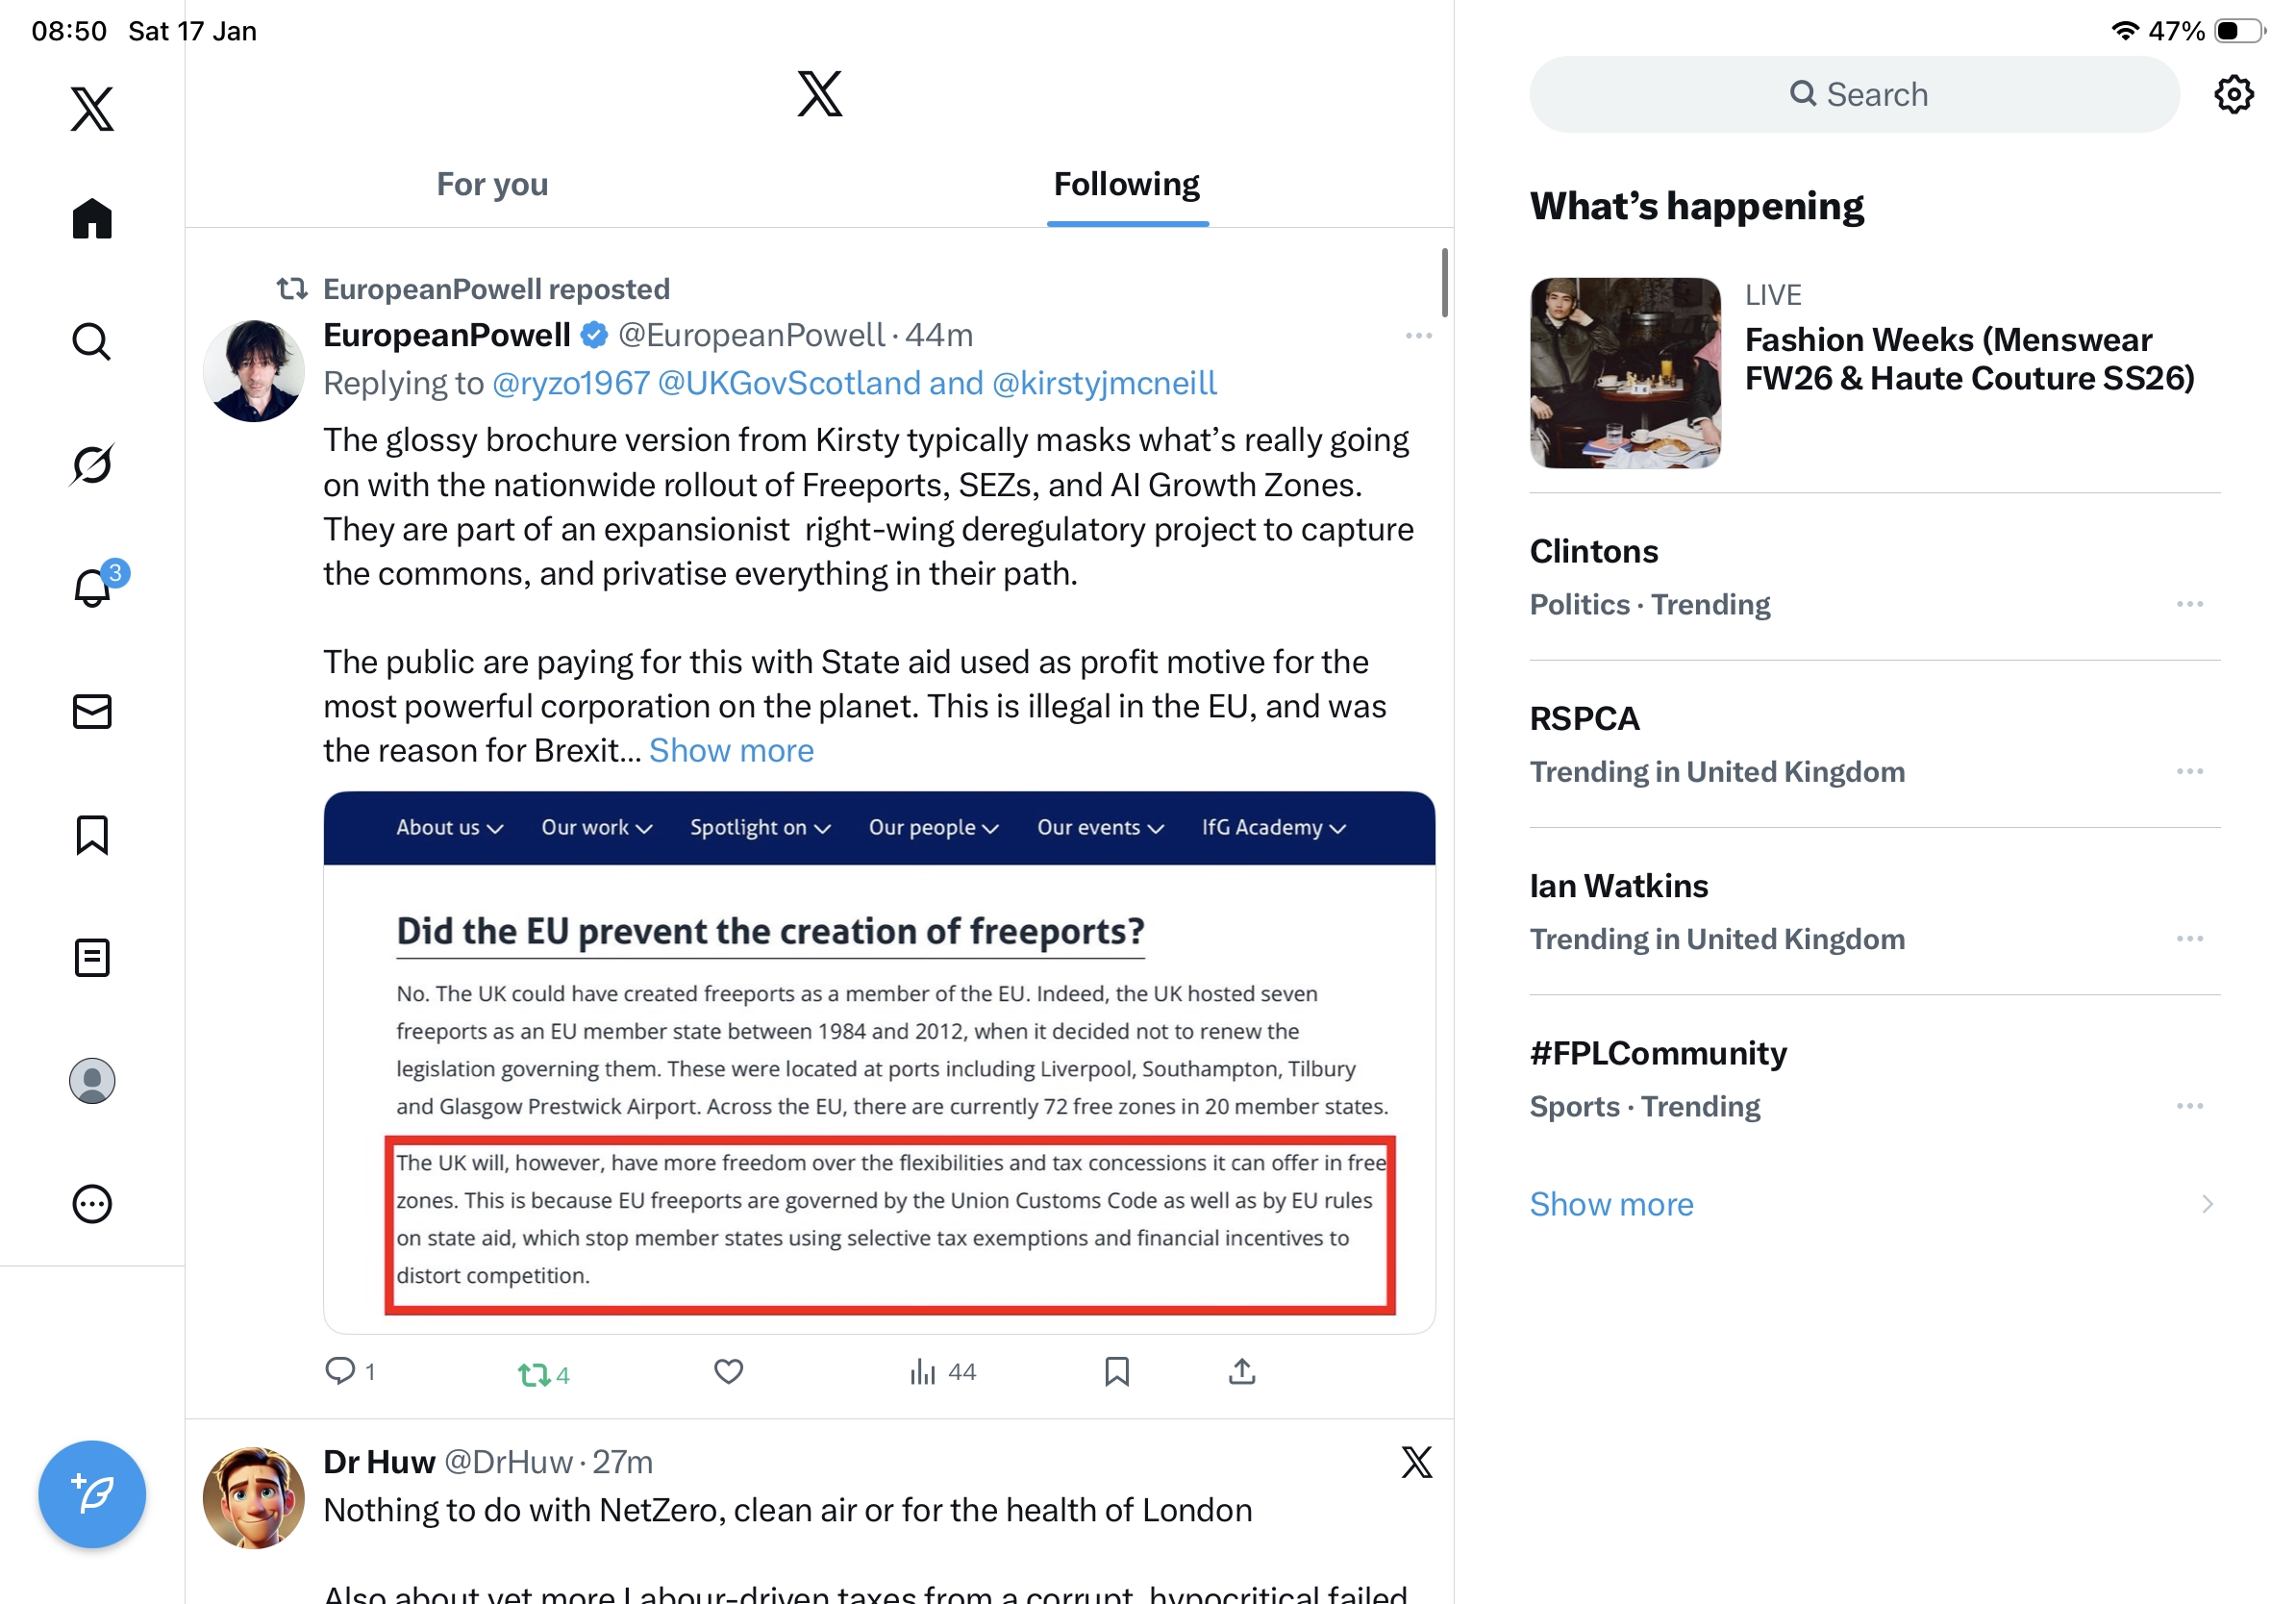Click the blue compose post button
The height and width of the screenshot is (1604, 2296).
coord(92,1493)
